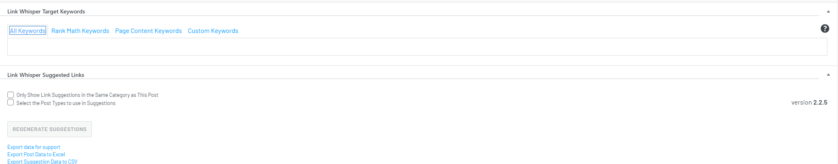The image size is (838, 164).
Task: Open the Export data for support link
Action: [x=34, y=147]
